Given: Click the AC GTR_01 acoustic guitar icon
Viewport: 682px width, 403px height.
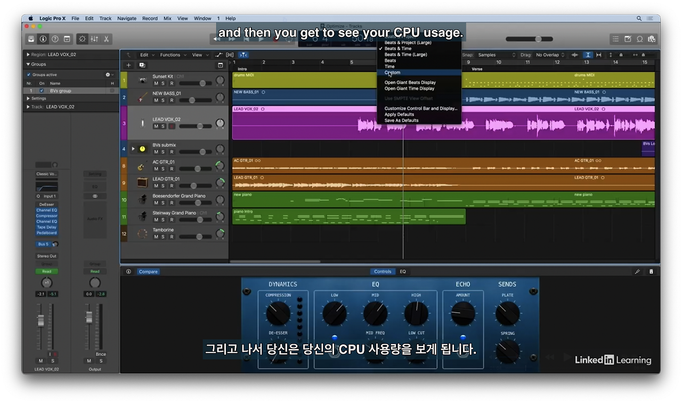Looking at the screenshot, I should [142, 166].
